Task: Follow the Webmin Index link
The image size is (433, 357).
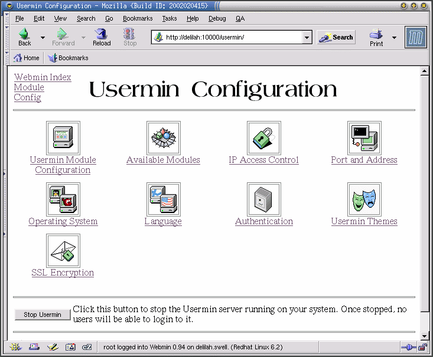Action: [43, 77]
